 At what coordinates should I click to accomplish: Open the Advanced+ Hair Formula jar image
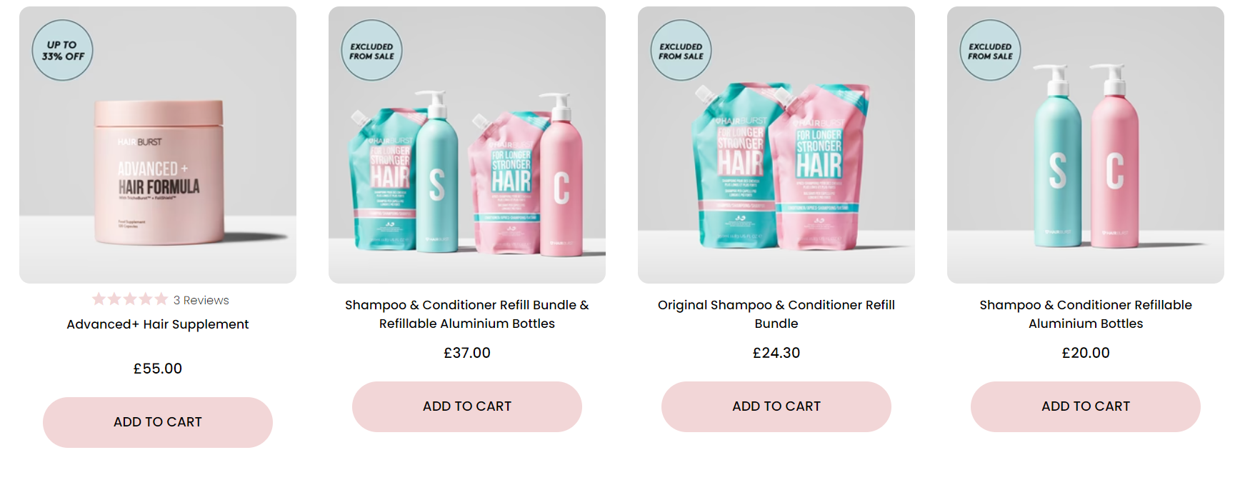click(158, 145)
